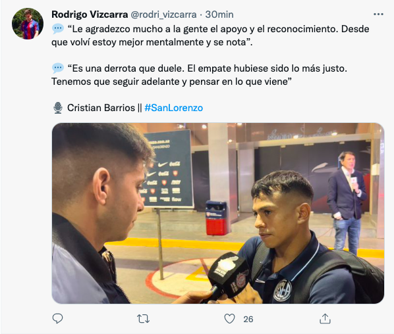The height and width of the screenshot is (334, 394).
Task: Open Rodrigo Vizcarra's profile picture
Action: [x=28, y=24]
